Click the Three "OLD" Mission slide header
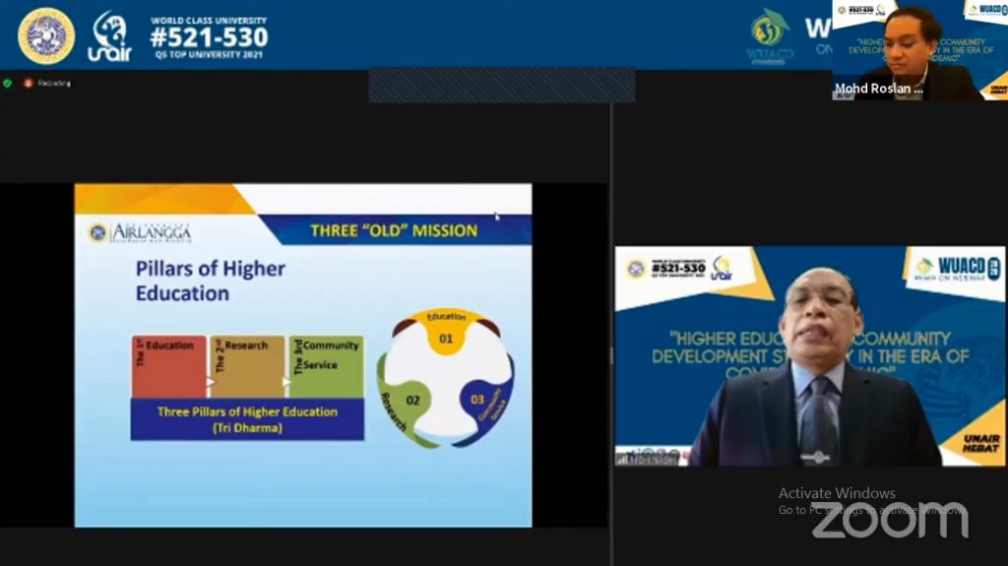 click(394, 230)
